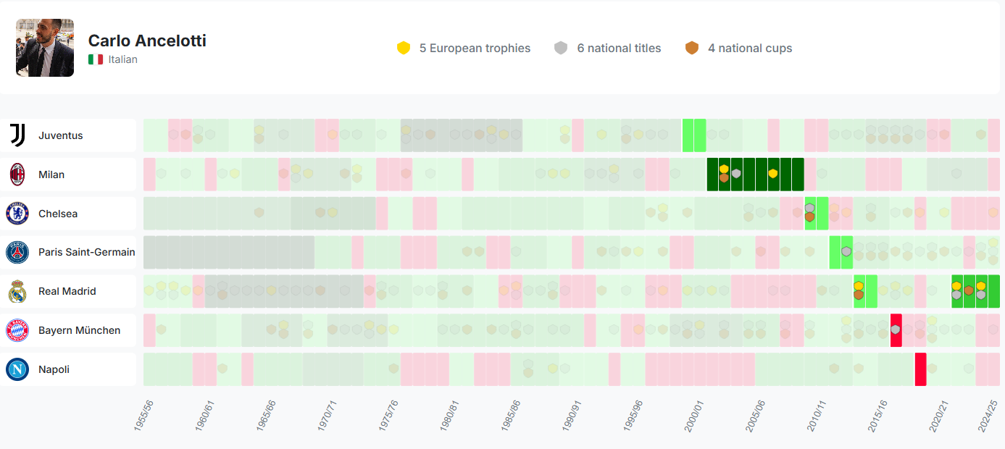Open the Real Madrid row label
Screen dimensions: 1005x449
click(x=68, y=291)
